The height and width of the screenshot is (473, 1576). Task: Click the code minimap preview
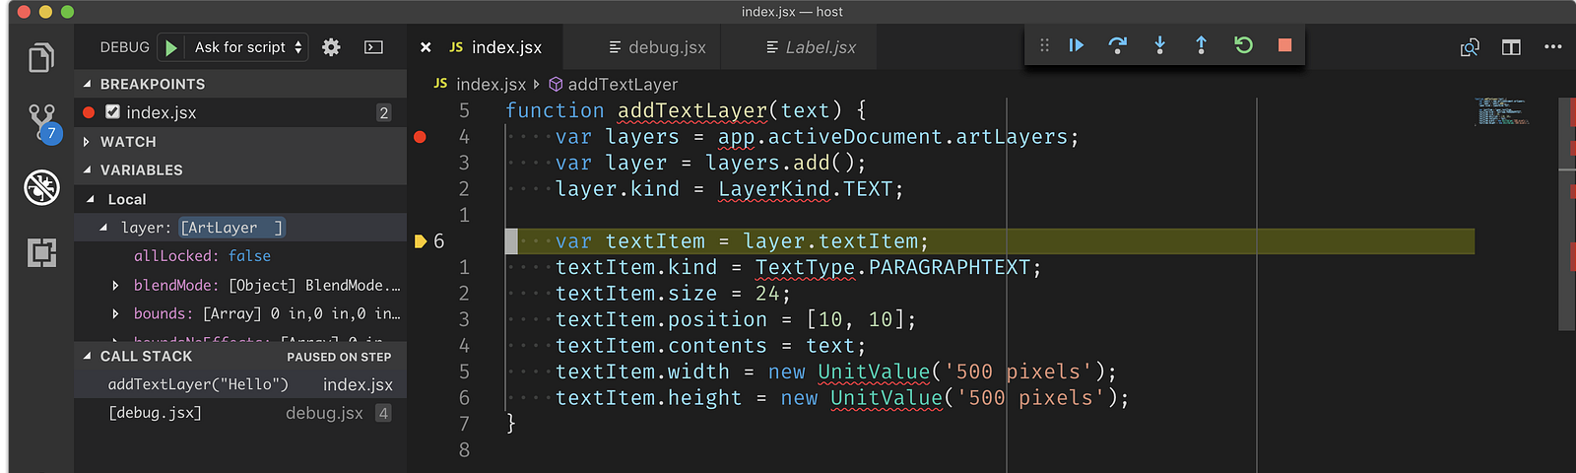[1502, 110]
